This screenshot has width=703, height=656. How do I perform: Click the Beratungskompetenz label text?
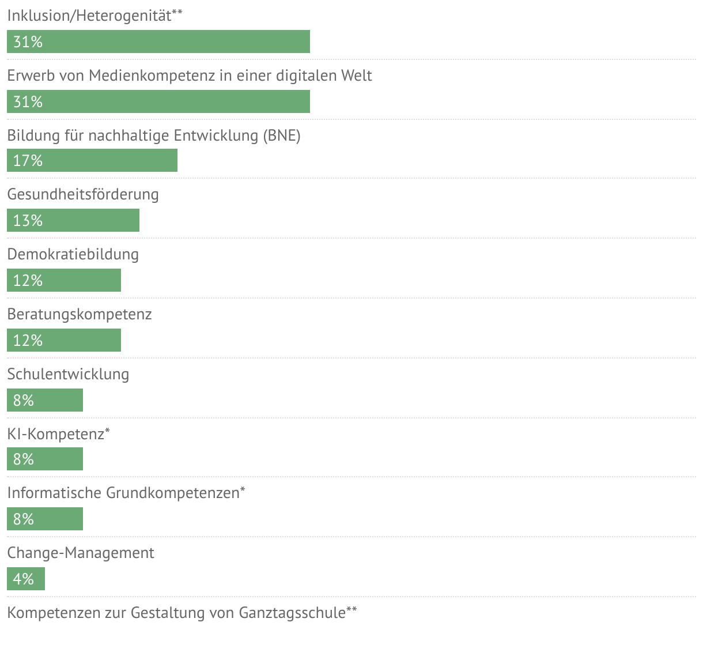click(x=80, y=315)
